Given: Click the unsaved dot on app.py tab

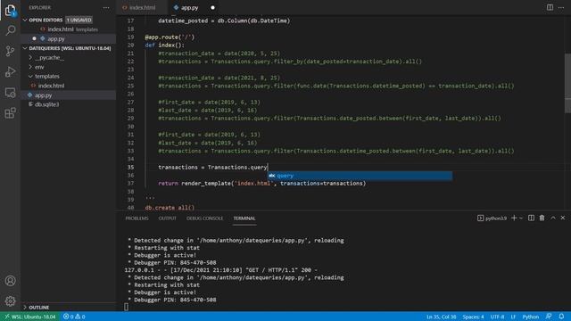Looking at the screenshot, I should 212,8.
